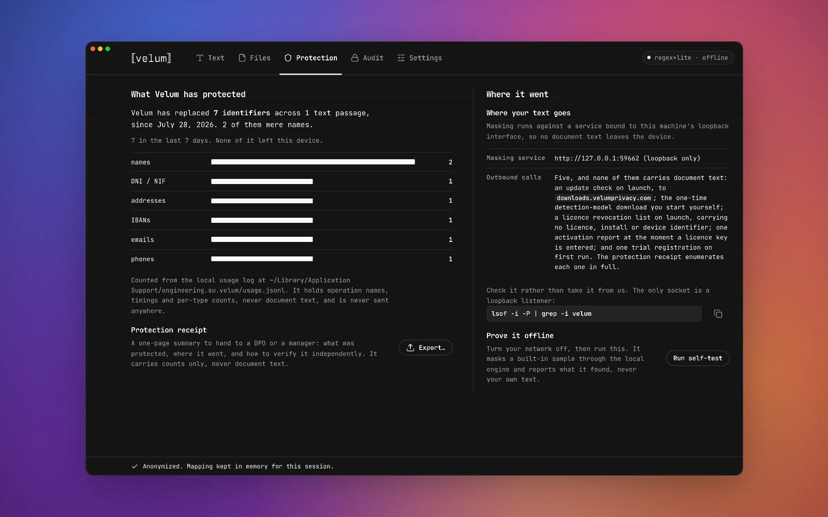Switch to the Files tab

pyautogui.click(x=254, y=58)
